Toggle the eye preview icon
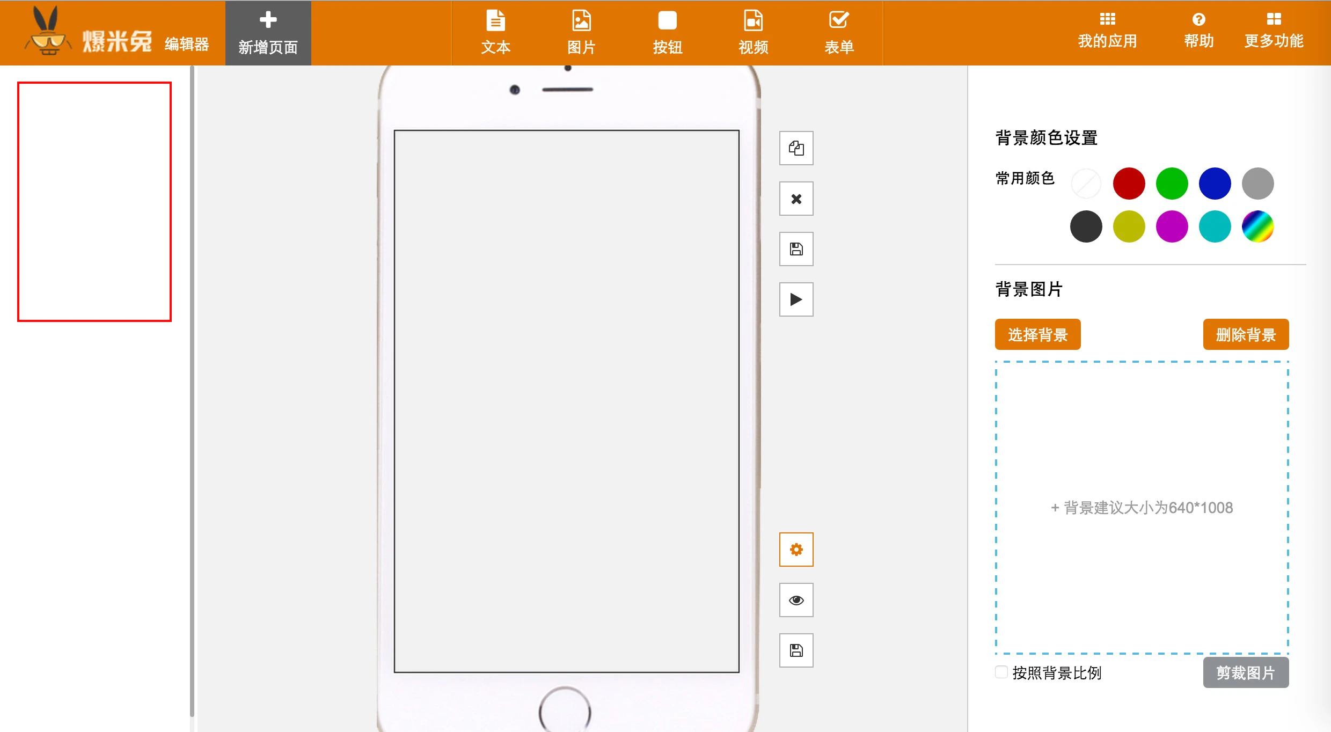This screenshot has height=732, width=1331. (796, 600)
